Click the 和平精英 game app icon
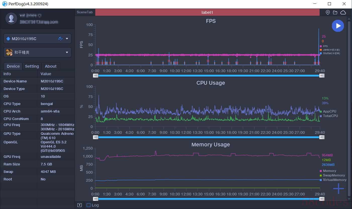 click(x=9, y=52)
